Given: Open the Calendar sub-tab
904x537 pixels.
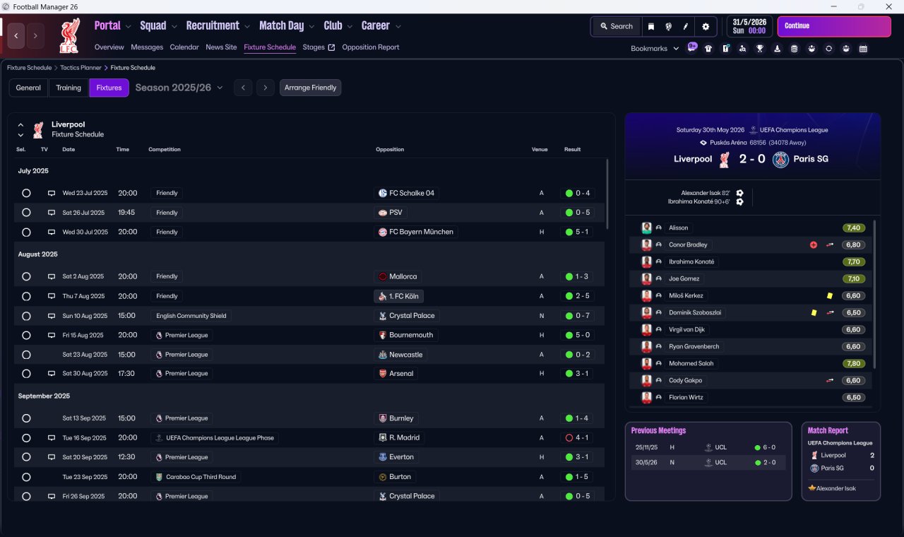Looking at the screenshot, I should click(x=184, y=47).
